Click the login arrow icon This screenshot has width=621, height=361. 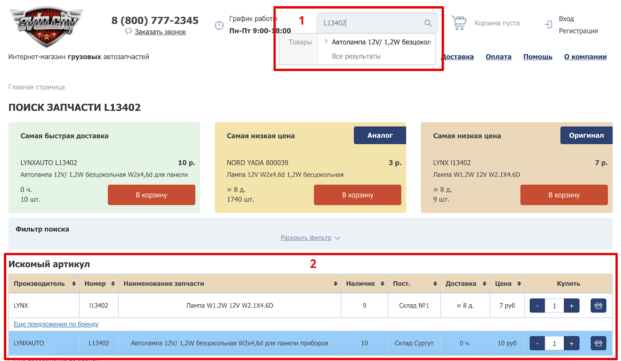(x=548, y=24)
